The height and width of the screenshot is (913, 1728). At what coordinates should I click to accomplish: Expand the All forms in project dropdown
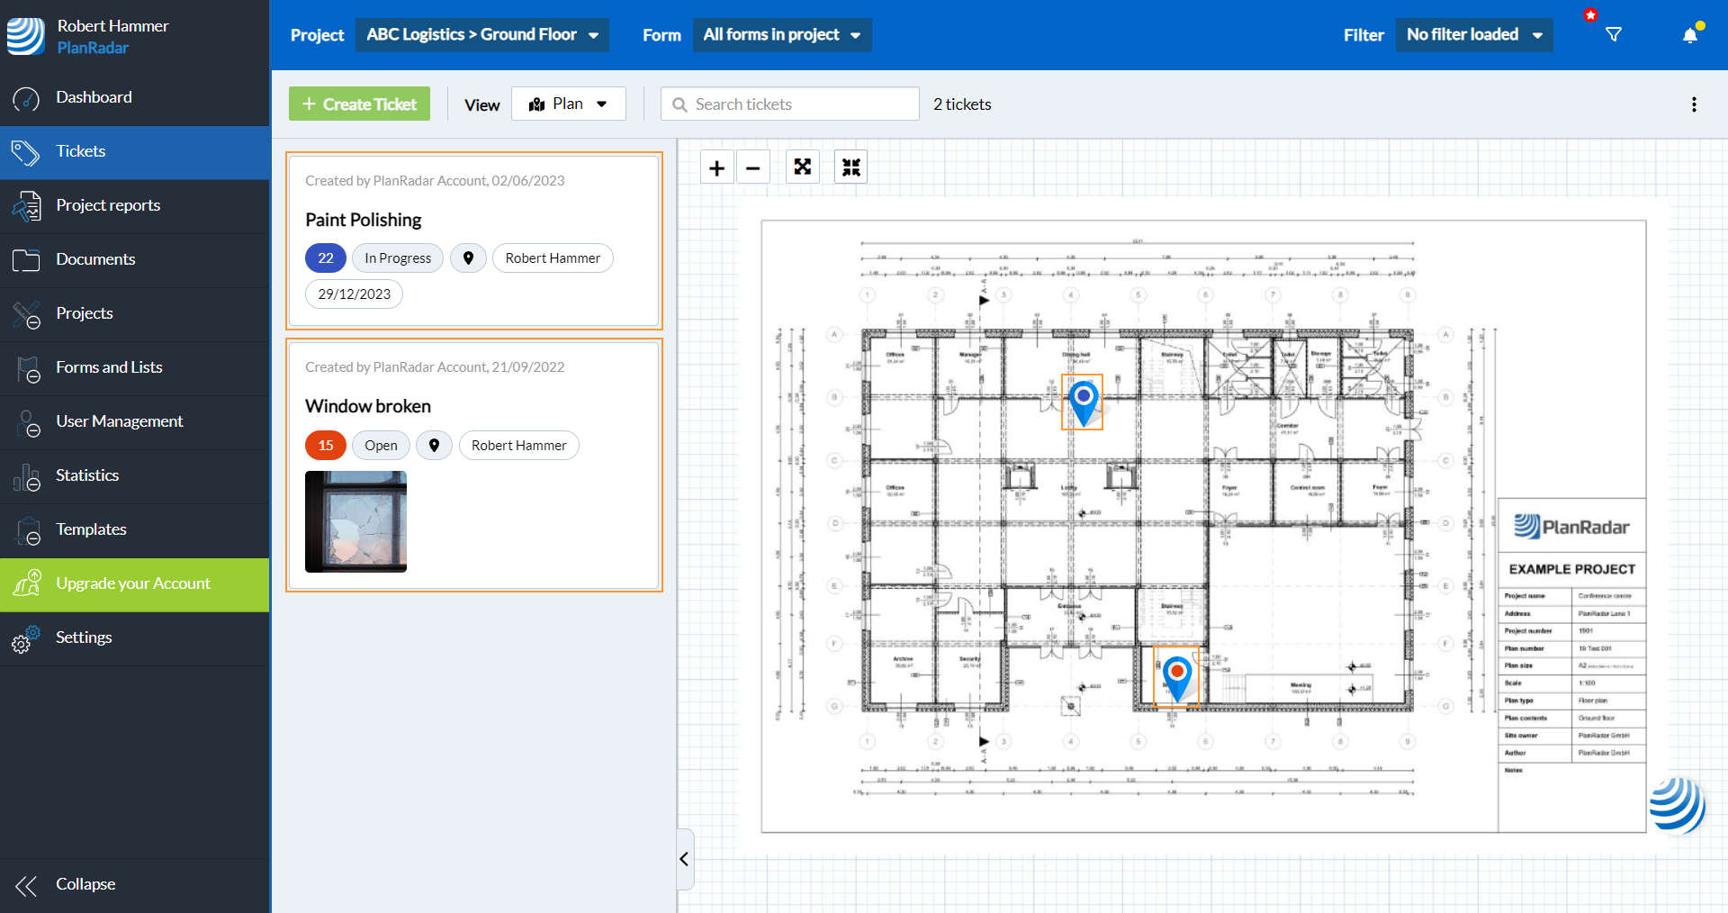point(781,35)
